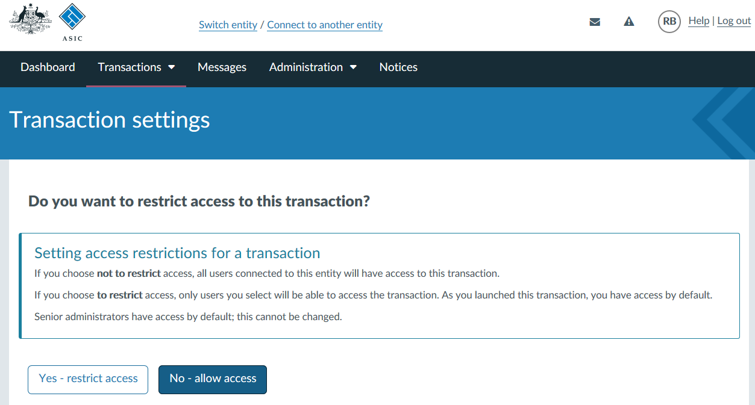Click the Switch entity link
The width and height of the screenshot is (755, 405).
(x=228, y=25)
